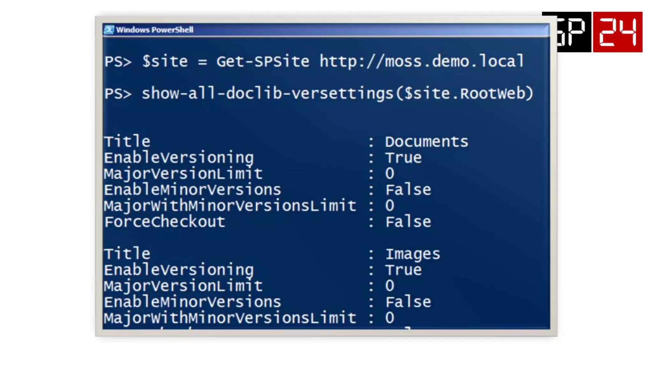The width and height of the screenshot is (653, 367).
Task: Click the first MajorWithMinorVersionsLimit label
Action: (230, 206)
